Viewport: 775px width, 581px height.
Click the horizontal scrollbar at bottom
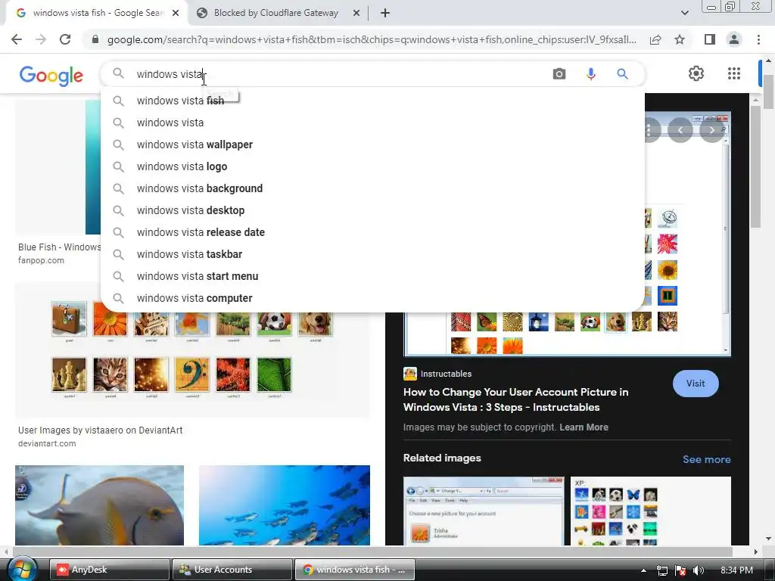(x=372, y=551)
